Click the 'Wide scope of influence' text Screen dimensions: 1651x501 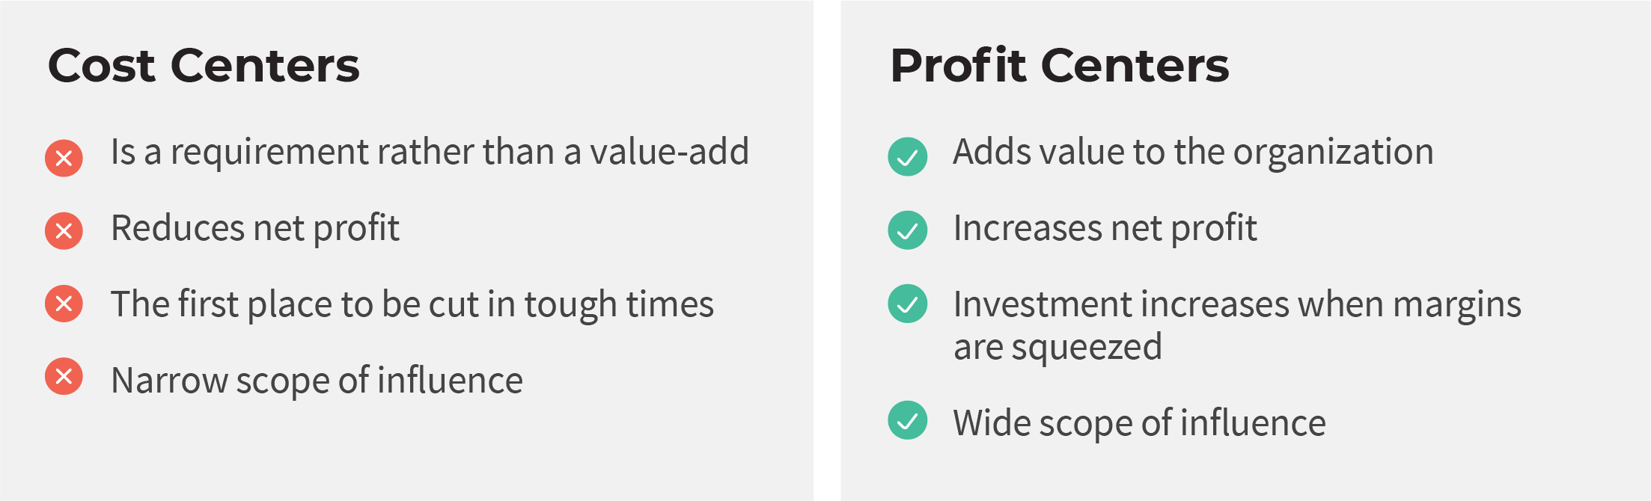pyautogui.click(x=1139, y=423)
